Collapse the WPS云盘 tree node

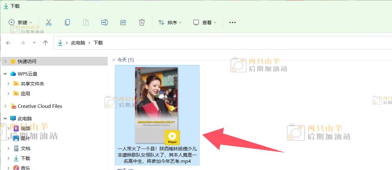(5, 74)
